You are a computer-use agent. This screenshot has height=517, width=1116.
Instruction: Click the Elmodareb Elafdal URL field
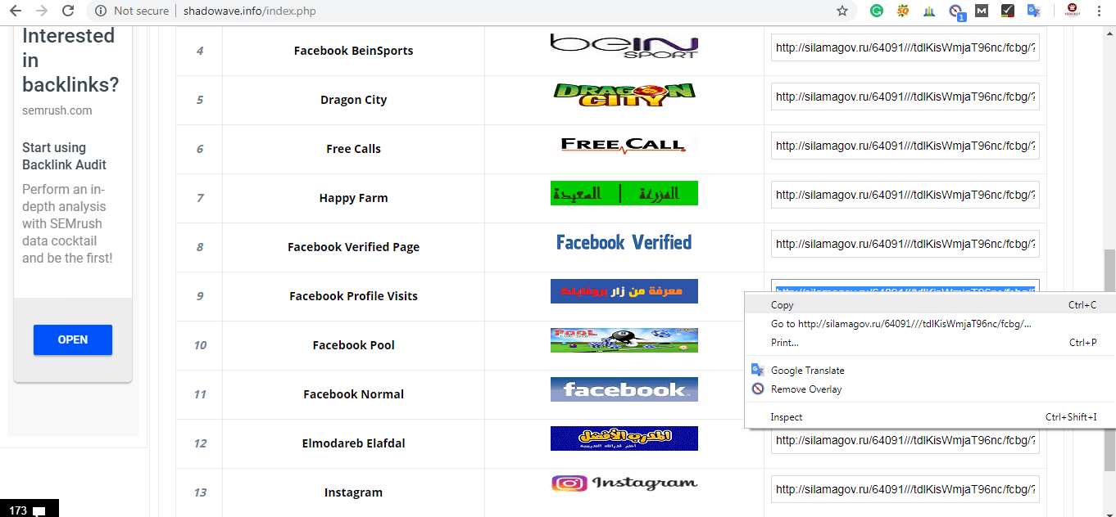coord(905,440)
